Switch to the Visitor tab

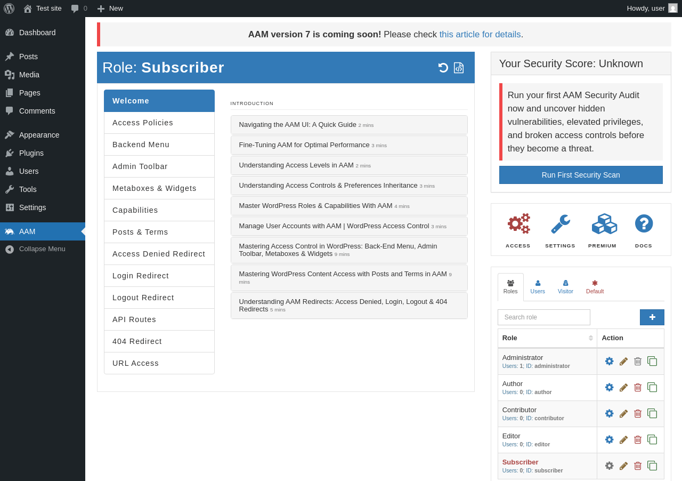coord(565,287)
